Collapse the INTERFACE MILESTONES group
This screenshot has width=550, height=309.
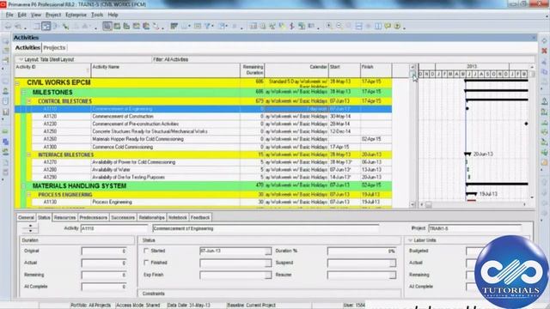(29, 154)
